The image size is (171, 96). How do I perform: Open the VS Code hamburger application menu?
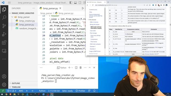9,2
